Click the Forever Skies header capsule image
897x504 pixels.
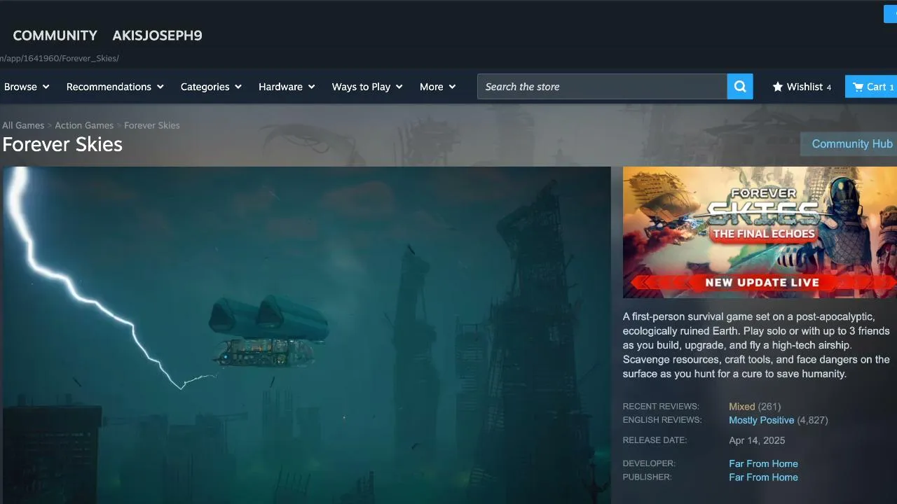760,232
